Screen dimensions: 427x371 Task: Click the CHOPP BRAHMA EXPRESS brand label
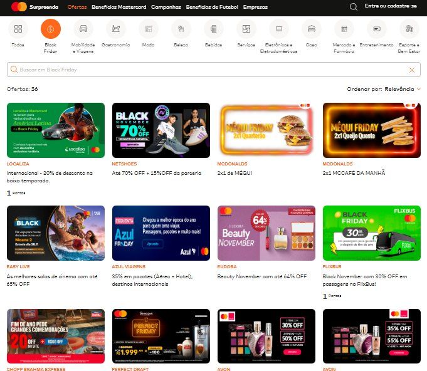[36, 369]
